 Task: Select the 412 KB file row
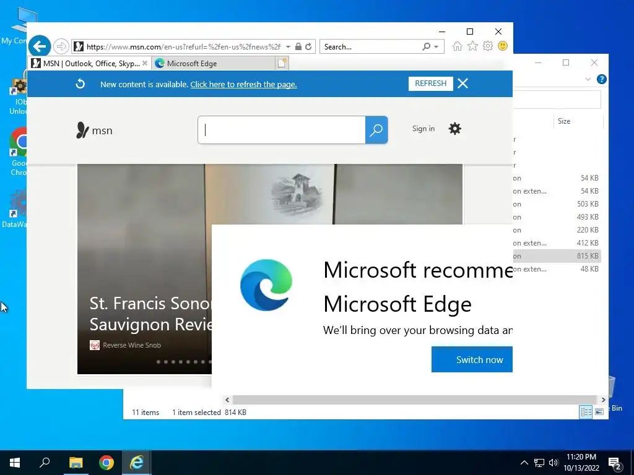(x=557, y=242)
